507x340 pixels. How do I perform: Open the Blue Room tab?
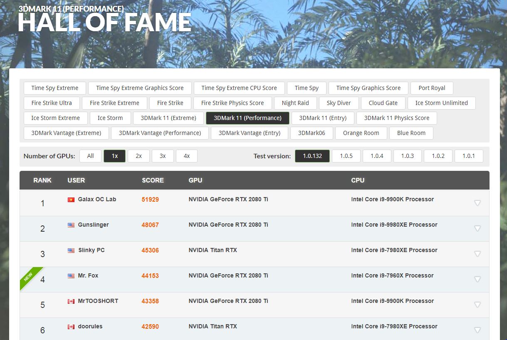[x=411, y=133]
